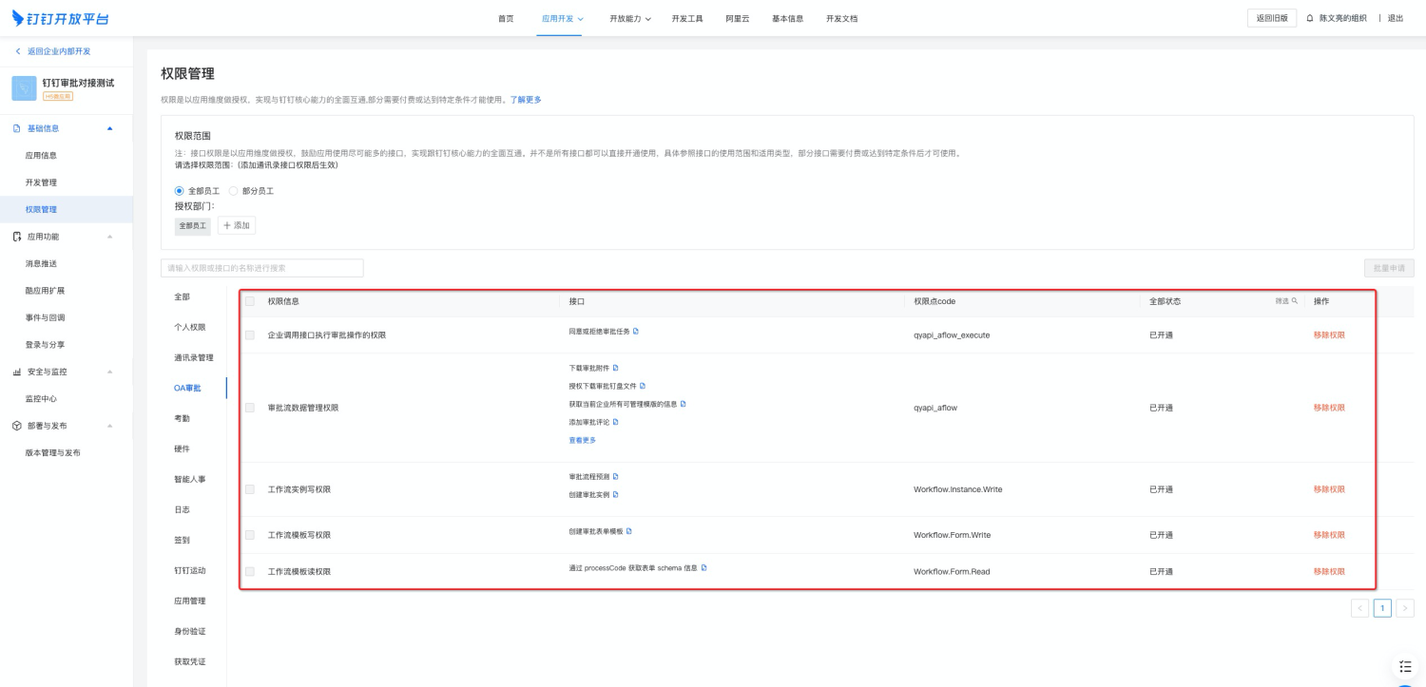This screenshot has height=687, width=1426.
Task: Click the notification bell icon
Action: [x=1310, y=18]
